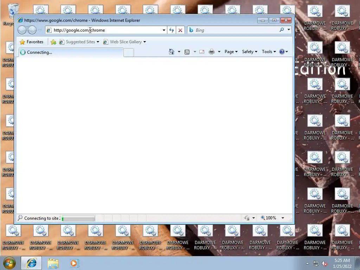
Task: Expand the feeds dropdown arrow
Action: (x=195, y=52)
